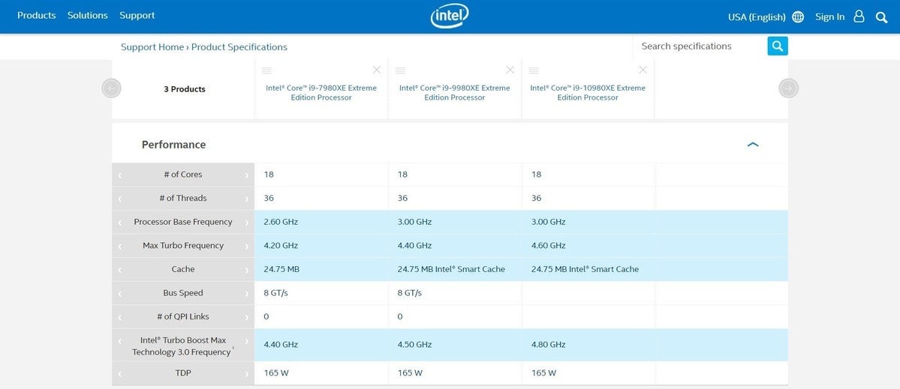Screen dimensions: 900x389
Task: Click left chevron on Bus Speed row
Action: (x=119, y=293)
